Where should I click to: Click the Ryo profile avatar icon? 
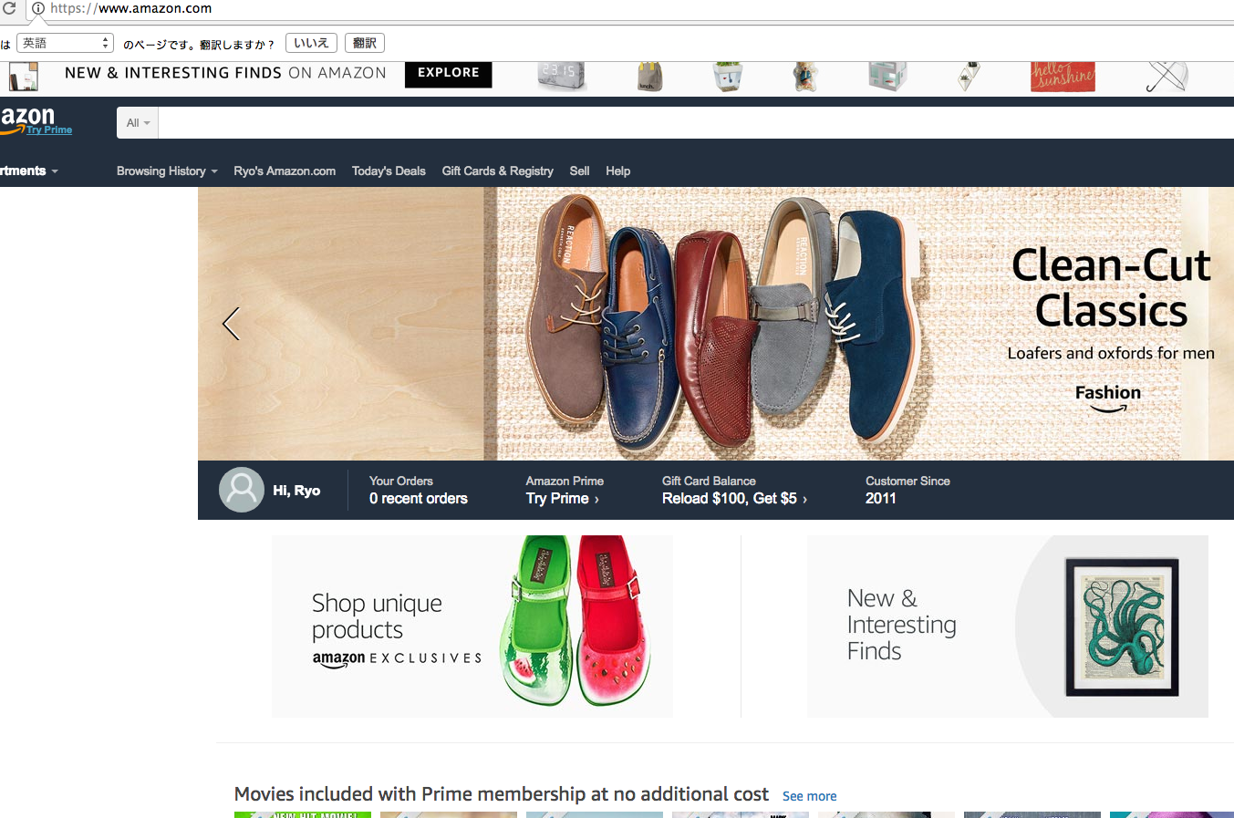(241, 490)
